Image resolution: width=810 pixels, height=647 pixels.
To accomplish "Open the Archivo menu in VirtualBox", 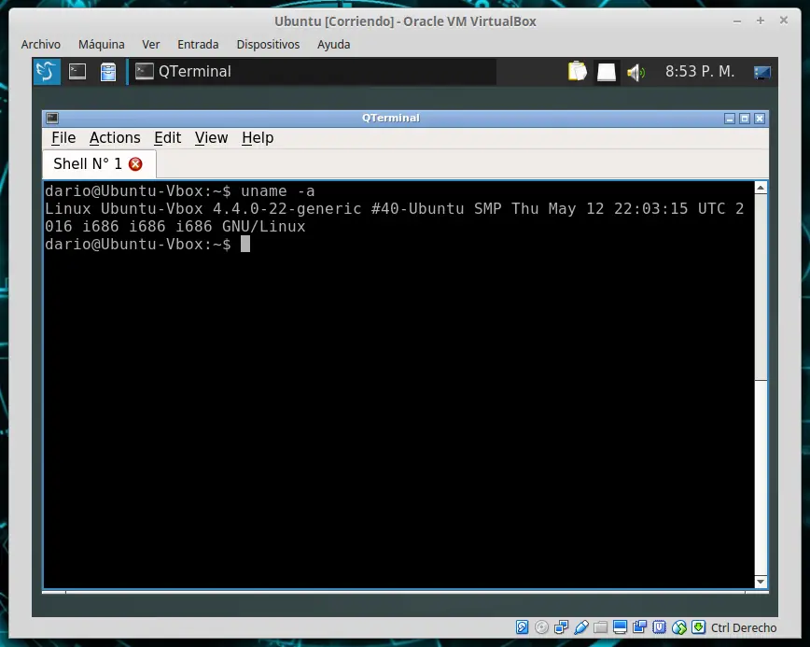I will [41, 45].
